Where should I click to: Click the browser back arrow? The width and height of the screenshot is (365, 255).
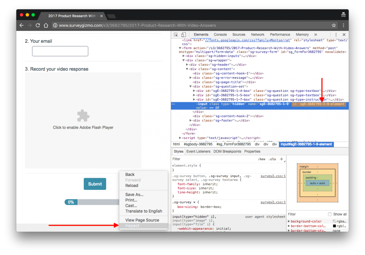[21, 25]
